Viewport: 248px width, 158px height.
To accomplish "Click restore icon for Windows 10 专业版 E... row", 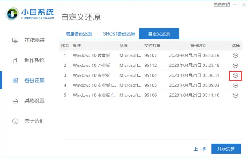I will [235, 85].
